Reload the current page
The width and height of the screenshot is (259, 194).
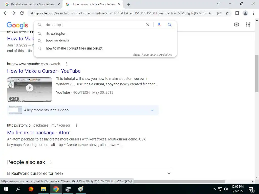pyautogui.click(x=22, y=13)
